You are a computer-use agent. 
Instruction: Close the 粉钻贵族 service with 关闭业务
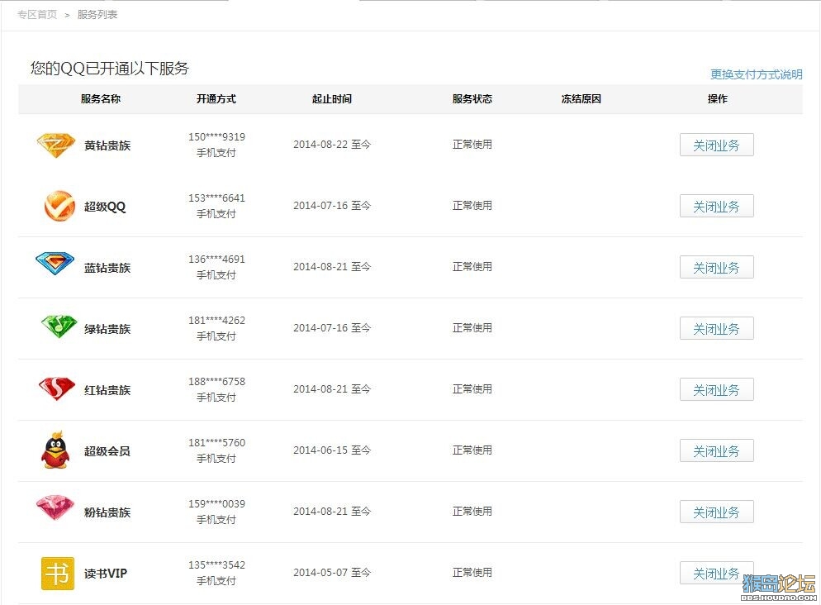(716, 512)
